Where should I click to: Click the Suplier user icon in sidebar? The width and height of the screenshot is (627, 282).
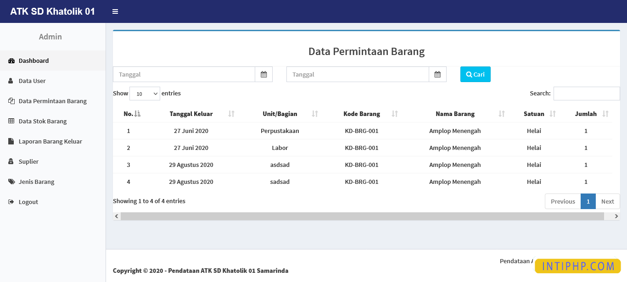pyautogui.click(x=11, y=161)
